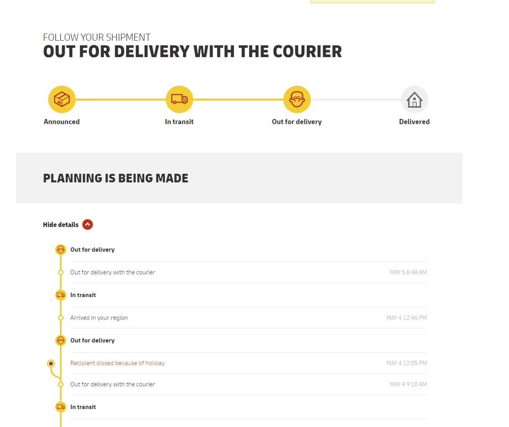Click the first In transit truck timeline icon
The image size is (509, 427).
[61, 295]
